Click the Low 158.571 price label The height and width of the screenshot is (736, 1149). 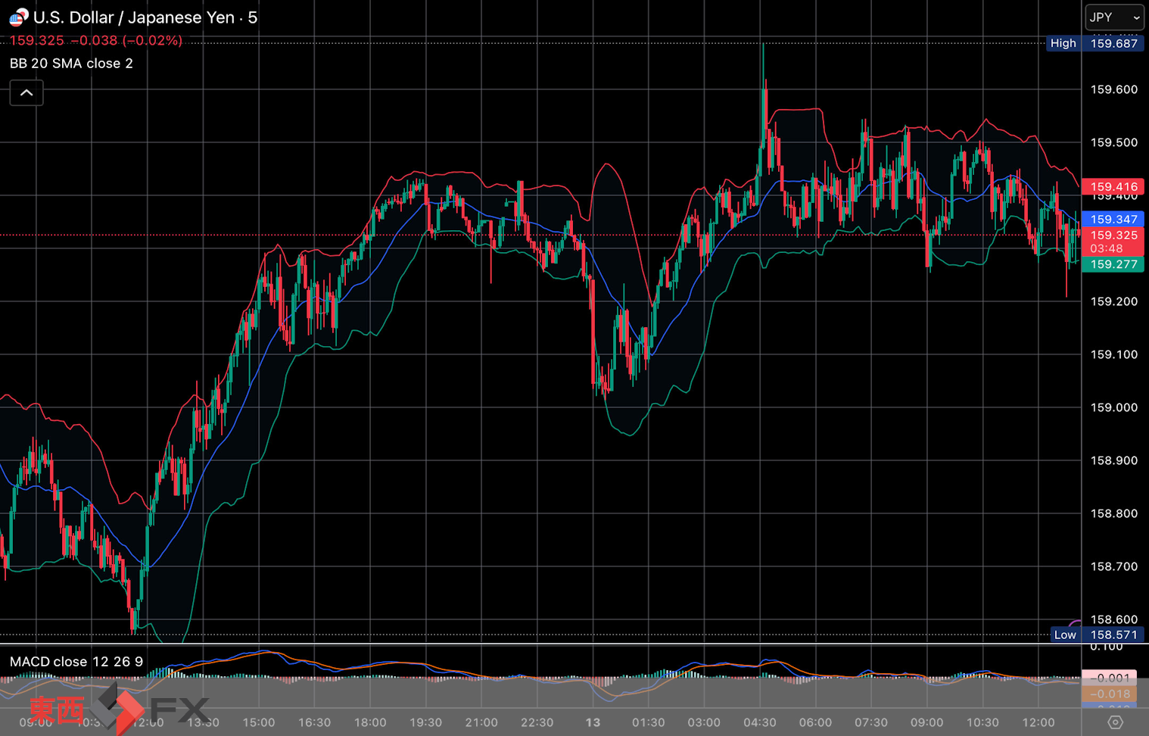[x=1096, y=635]
